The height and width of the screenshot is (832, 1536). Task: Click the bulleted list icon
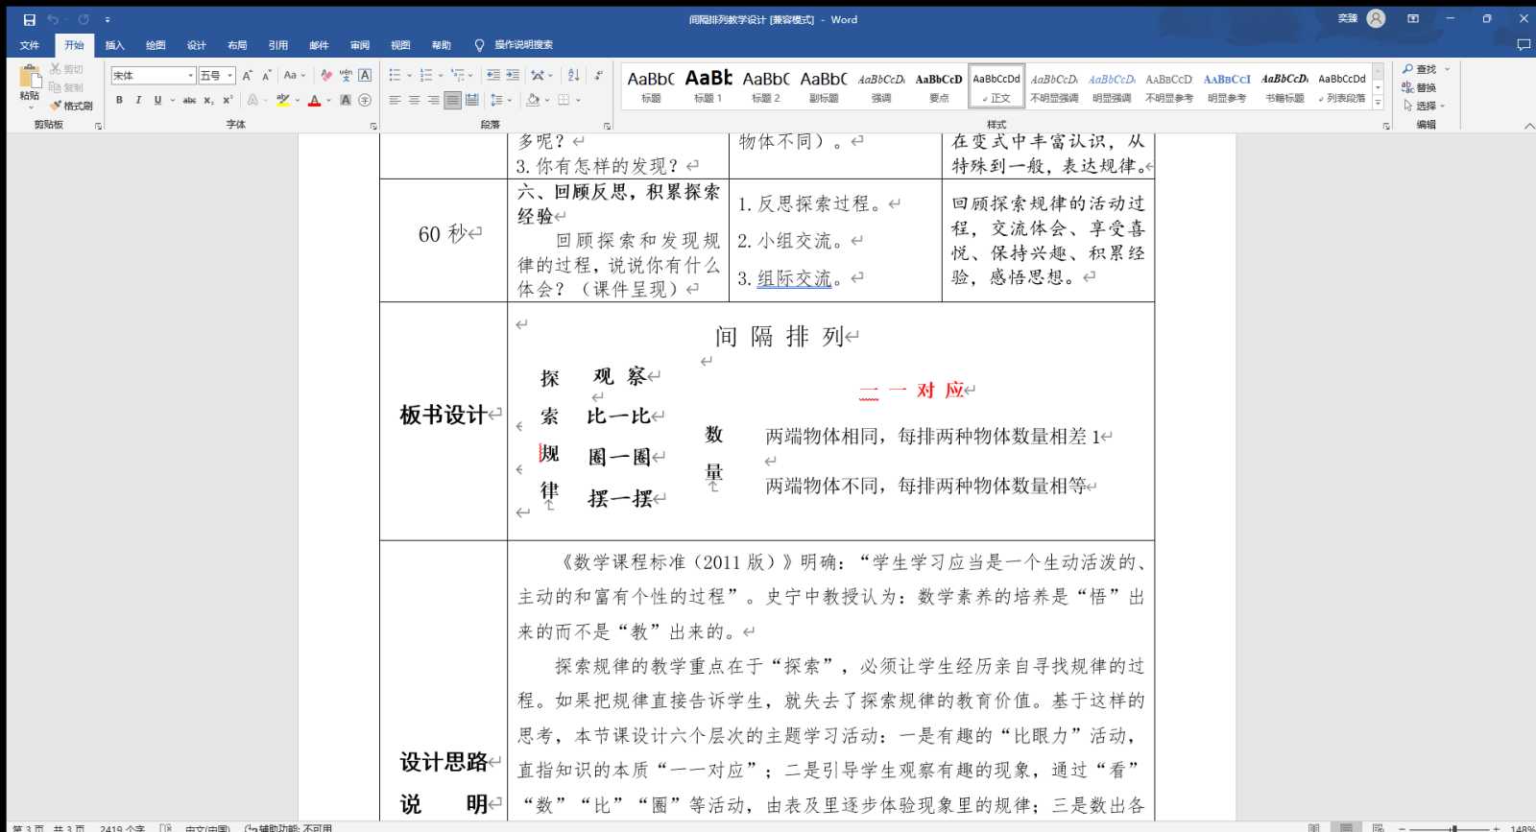tap(395, 75)
